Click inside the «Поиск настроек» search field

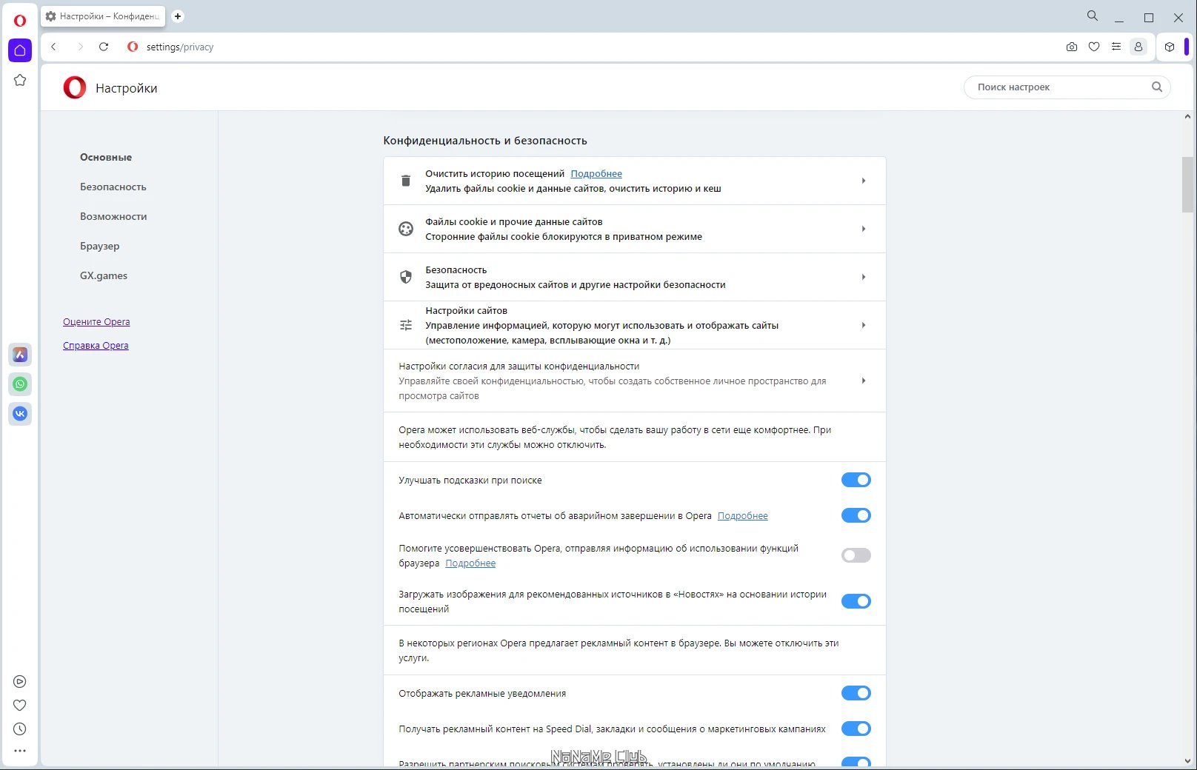(x=1059, y=87)
